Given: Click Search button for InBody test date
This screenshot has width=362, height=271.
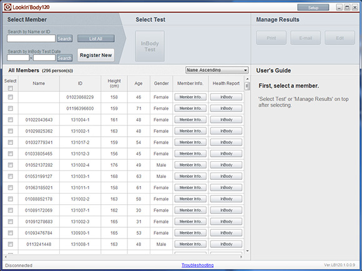Looking at the screenshot, I should coord(64,58).
